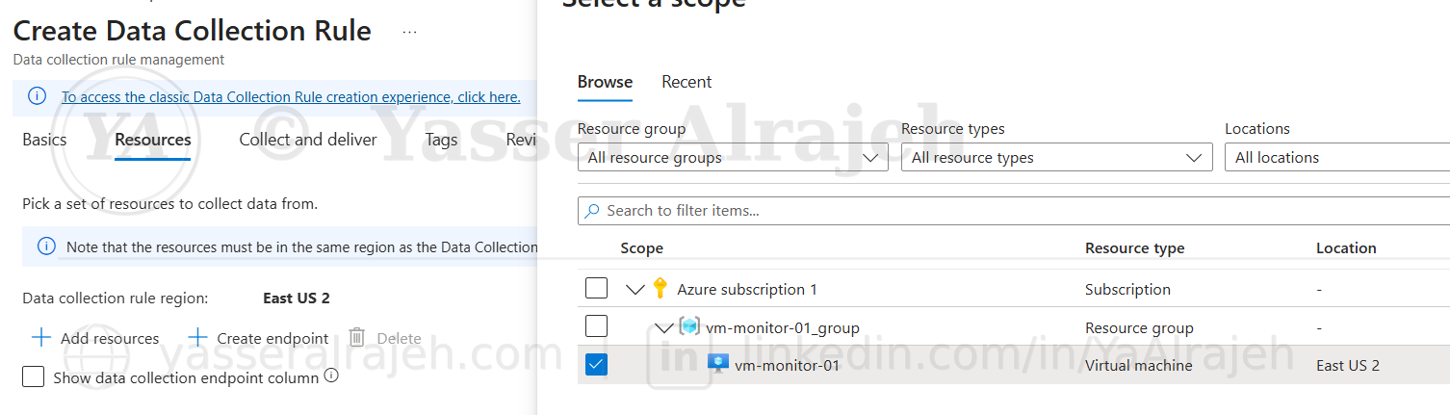Go to Collect and deliver tab
This screenshot has width=1450, height=415.
(308, 140)
